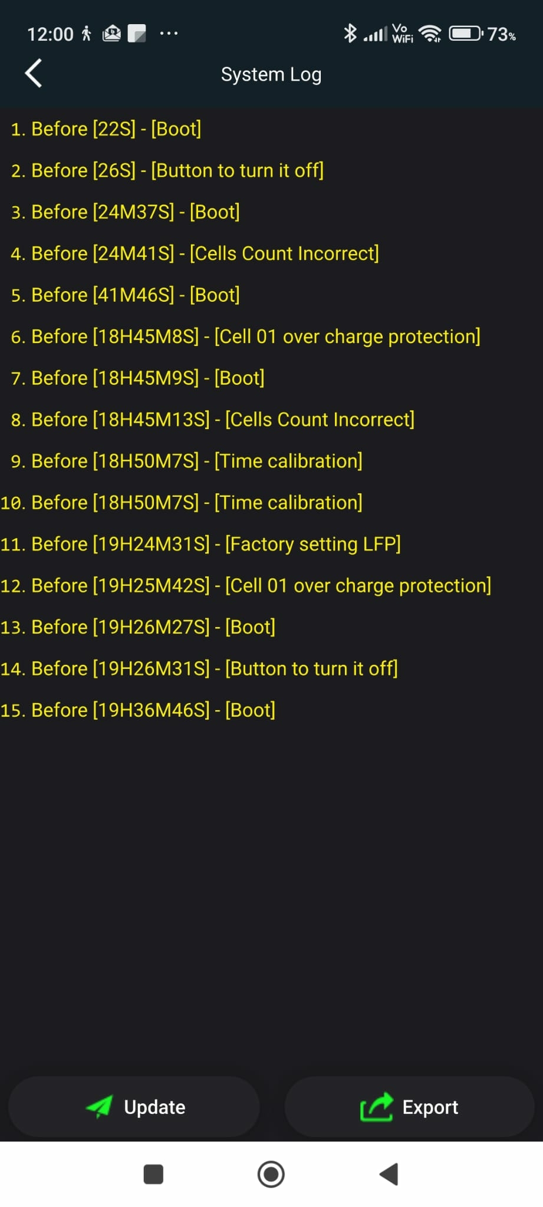This screenshot has width=543, height=1207.
Task: Tap the WiFi signal icon
Action: pyautogui.click(x=430, y=34)
